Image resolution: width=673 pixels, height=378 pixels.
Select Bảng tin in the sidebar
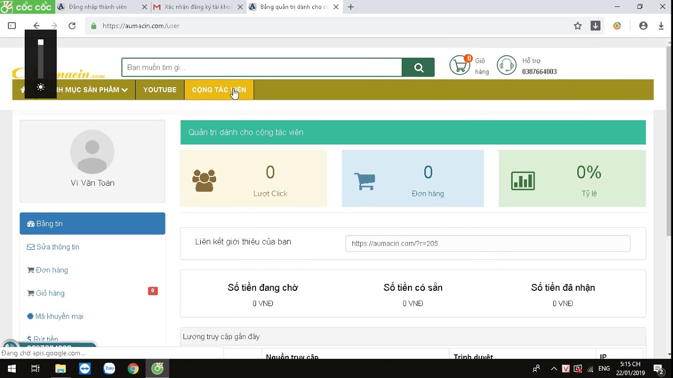[x=93, y=224]
